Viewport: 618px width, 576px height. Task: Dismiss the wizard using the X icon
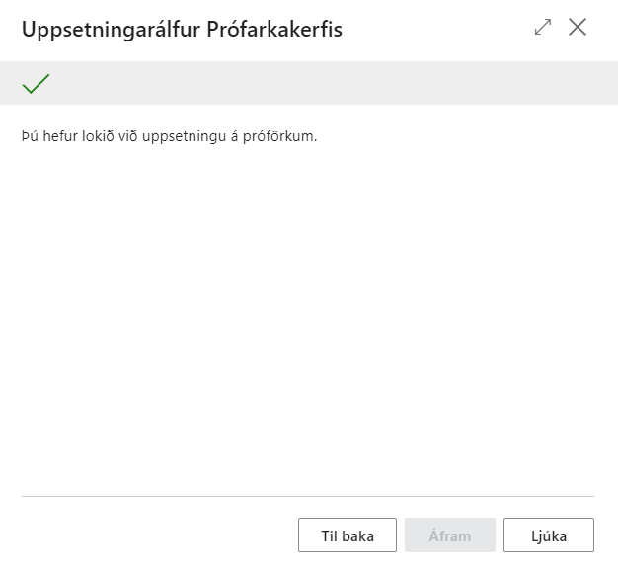(x=578, y=28)
